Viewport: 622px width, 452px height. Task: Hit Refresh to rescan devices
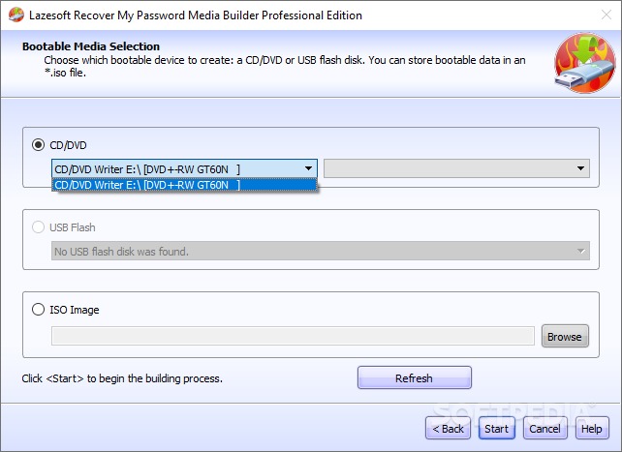click(414, 378)
